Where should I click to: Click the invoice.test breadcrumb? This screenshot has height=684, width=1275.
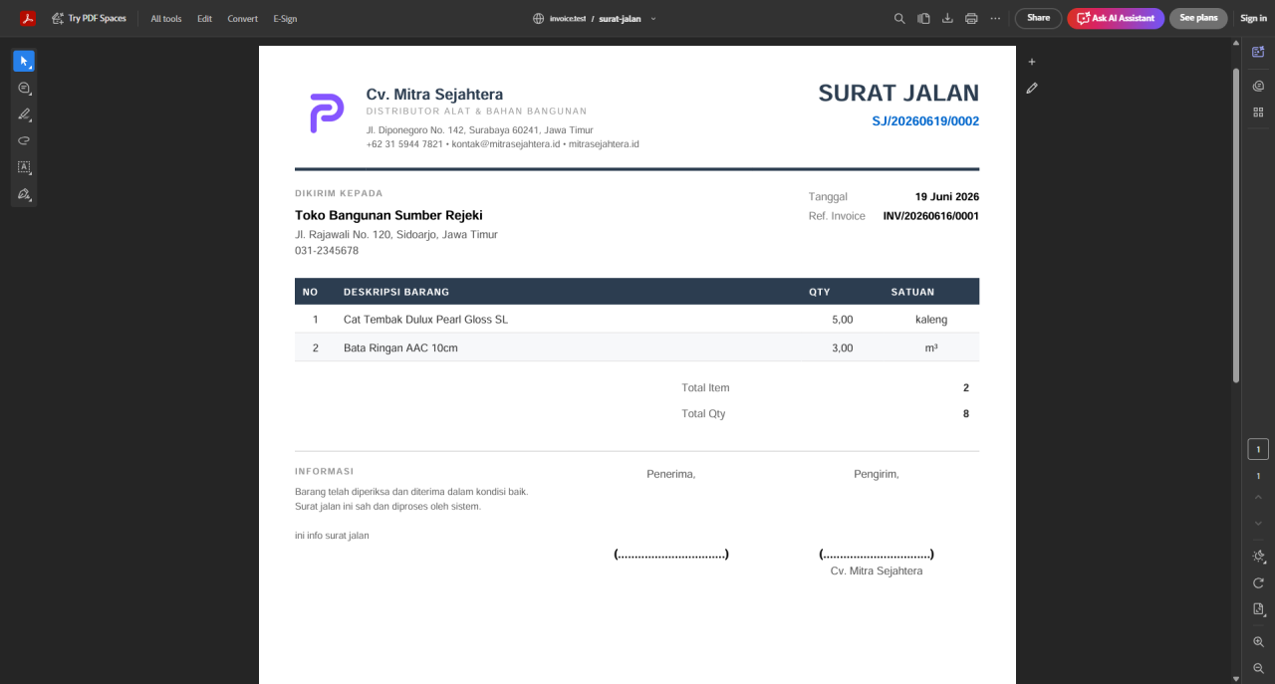[x=567, y=19]
